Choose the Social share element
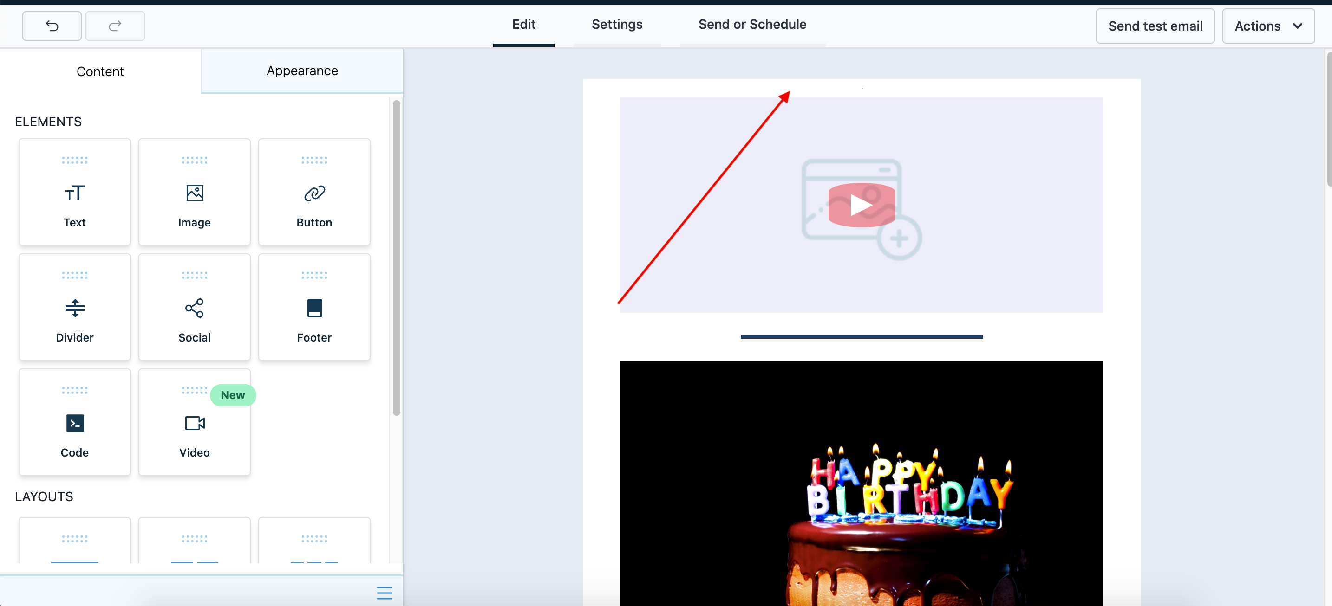The height and width of the screenshot is (606, 1332). (195, 307)
